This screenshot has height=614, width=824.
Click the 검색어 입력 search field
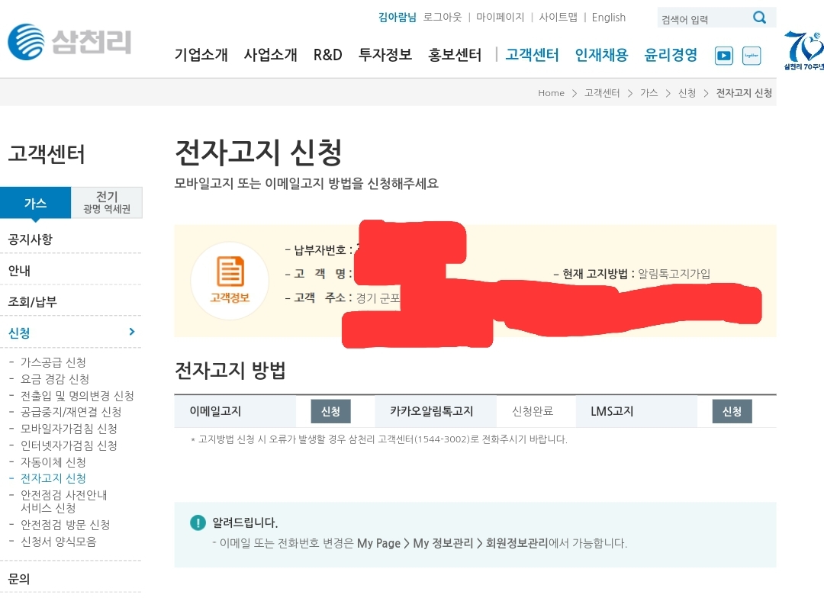700,19
